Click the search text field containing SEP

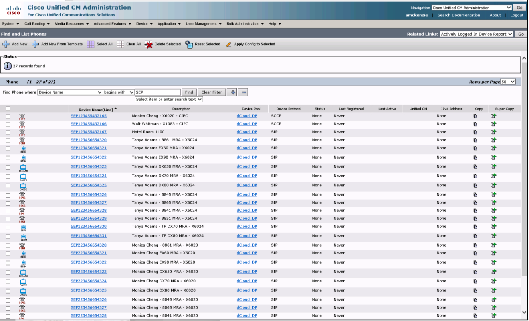(x=158, y=92)
